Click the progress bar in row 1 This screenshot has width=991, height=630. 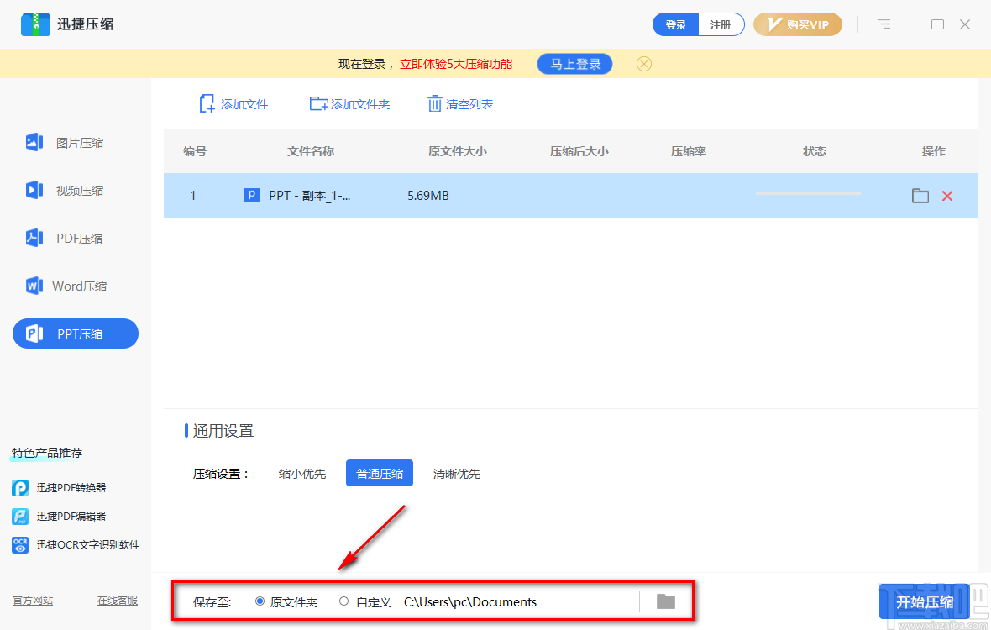[809, 193]
